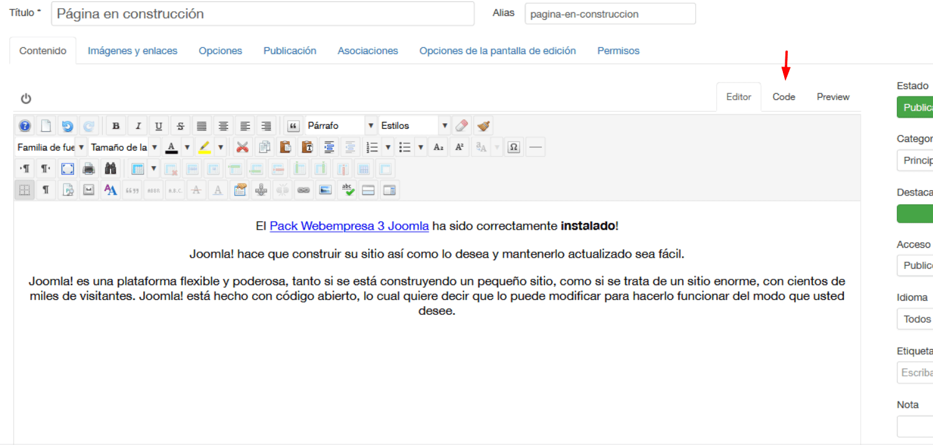933x445 pixels.
Task: Open search and replace binoculars
Action: [111, 169]
